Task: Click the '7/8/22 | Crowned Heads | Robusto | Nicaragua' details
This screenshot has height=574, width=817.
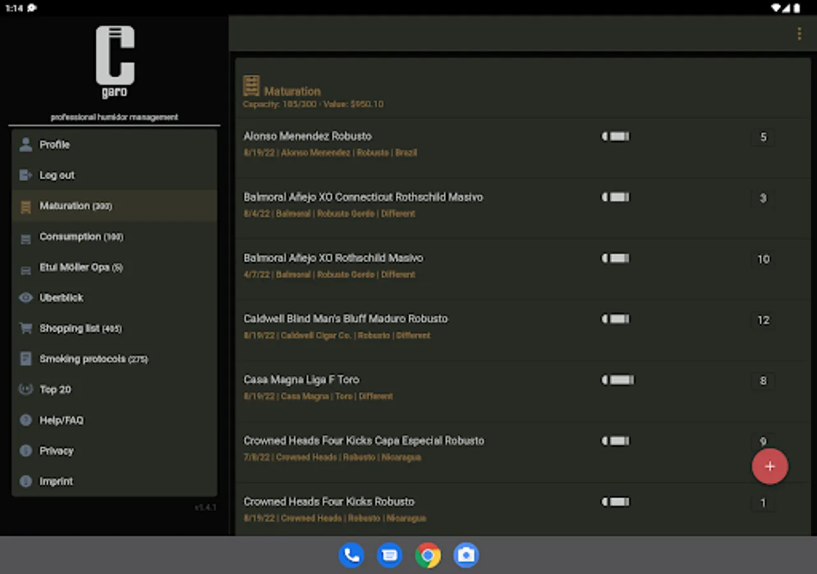Action: click(332, 457)
